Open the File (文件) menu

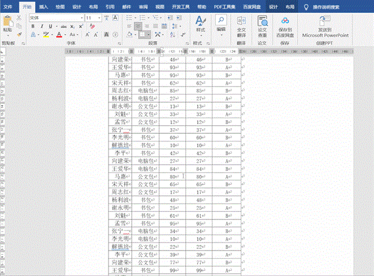[x=8, y=6]
